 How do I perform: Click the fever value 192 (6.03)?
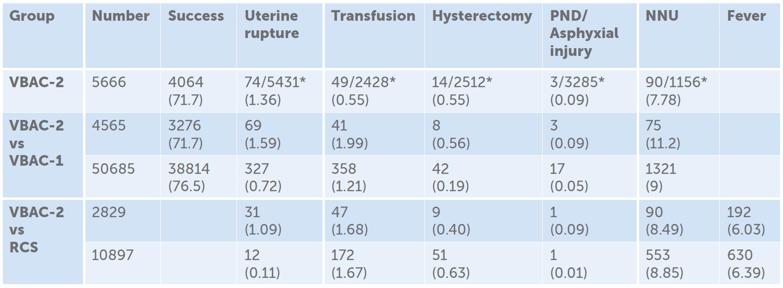pos(746,221)
